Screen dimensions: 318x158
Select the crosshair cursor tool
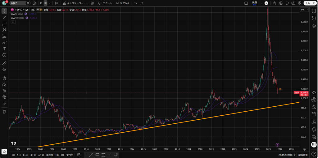click(x=4, y=11)
